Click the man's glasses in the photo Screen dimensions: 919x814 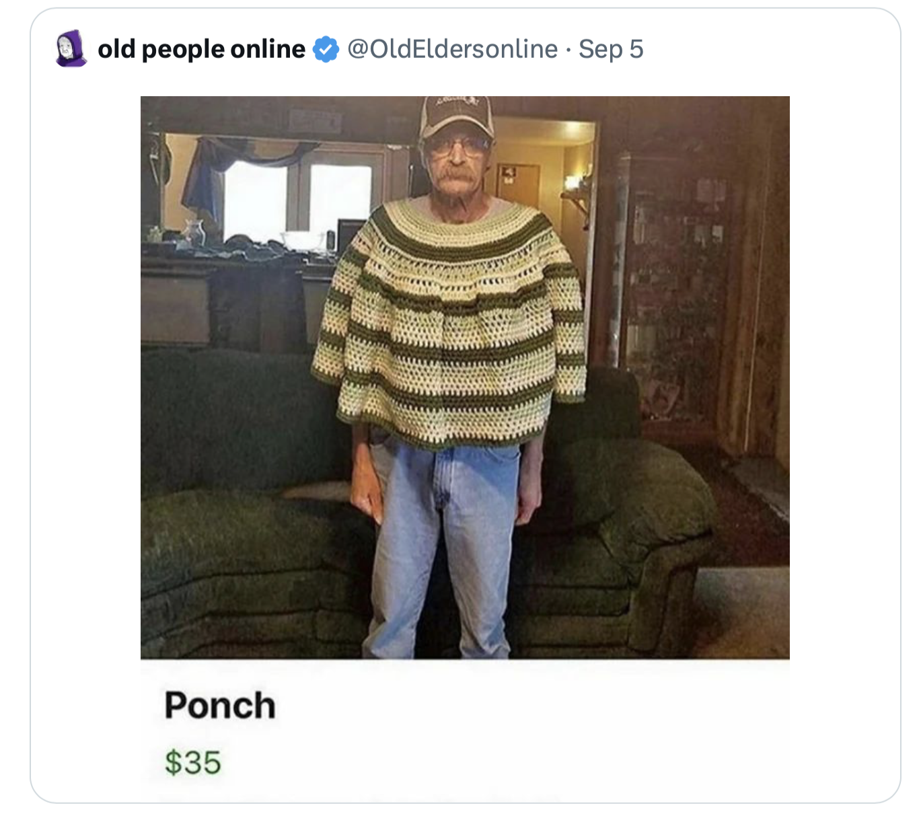coord(457,146)
